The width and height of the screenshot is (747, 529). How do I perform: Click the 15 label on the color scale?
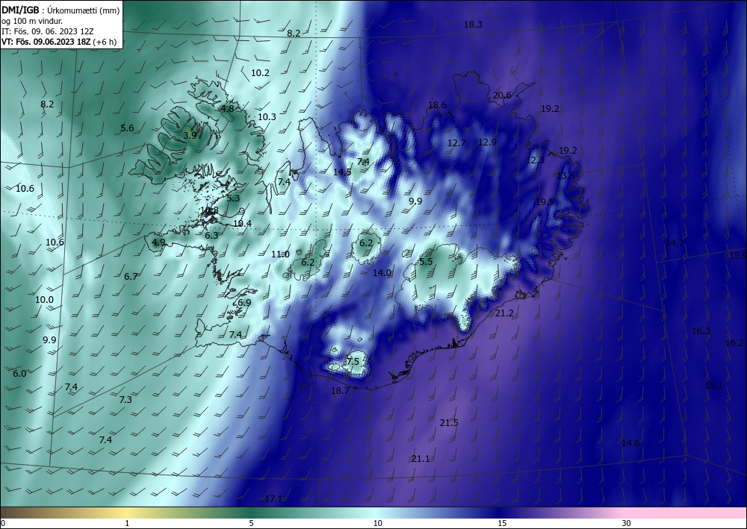click(x=502, y=523)
